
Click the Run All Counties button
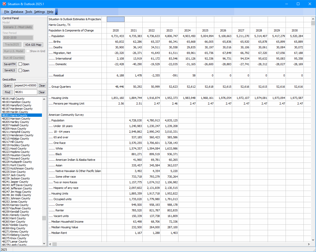[x=14, y=58]
